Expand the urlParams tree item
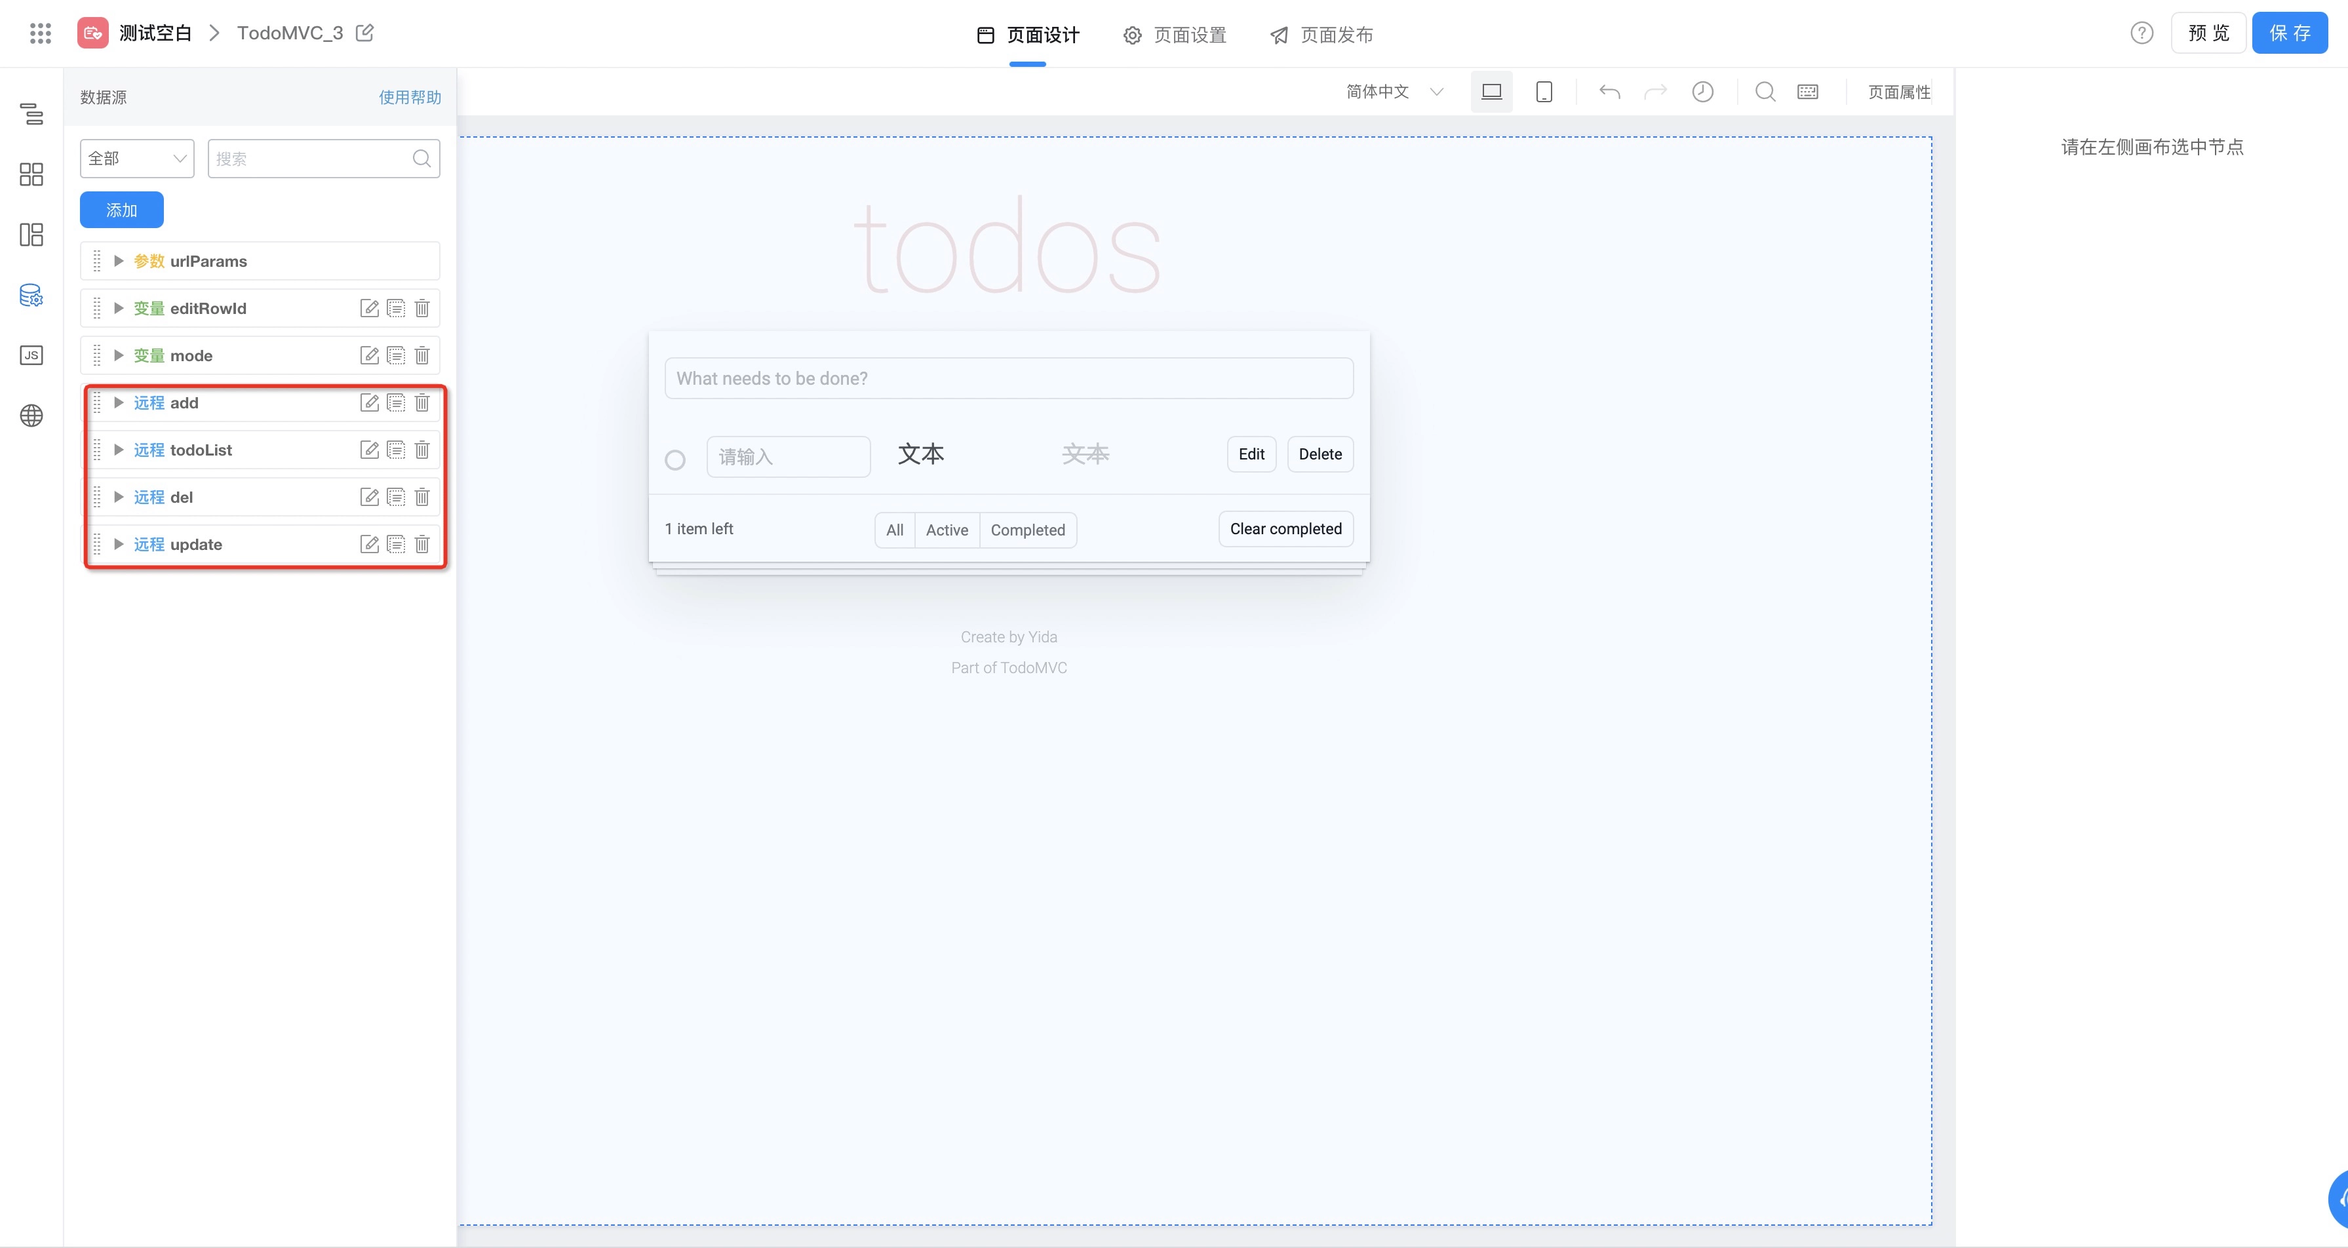The image size is (2348, 1248). coord(119,261)
